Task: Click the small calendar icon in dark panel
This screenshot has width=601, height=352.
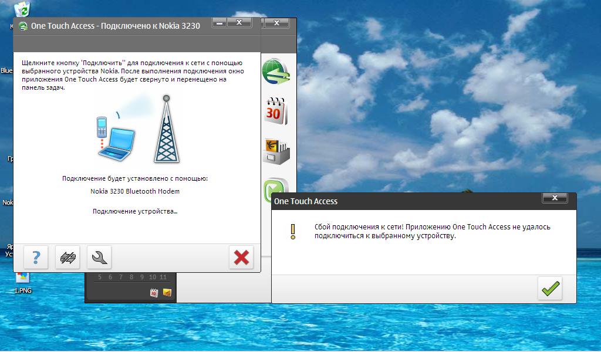Action: pos(154,293)
